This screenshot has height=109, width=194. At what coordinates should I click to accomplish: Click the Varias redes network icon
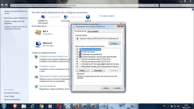click(65, 17)
